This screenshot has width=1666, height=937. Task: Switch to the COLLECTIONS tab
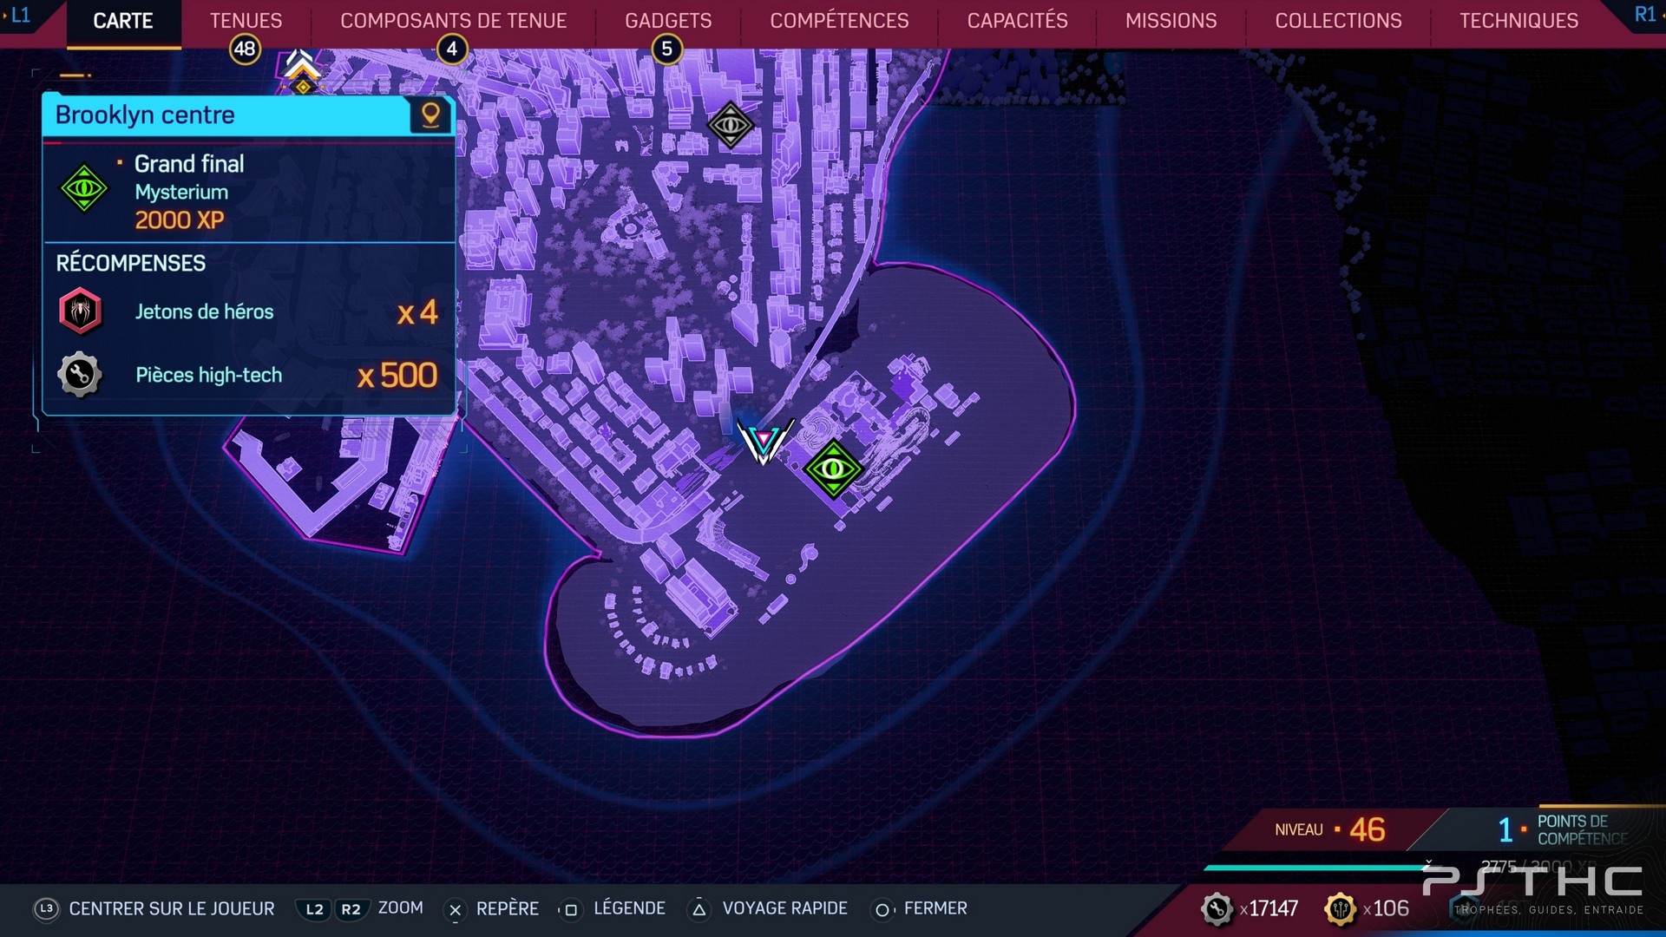[x=1338, y=21]
